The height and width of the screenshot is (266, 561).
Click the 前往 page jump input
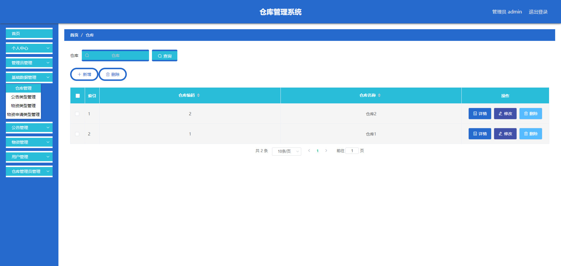(x=352, y=151)
